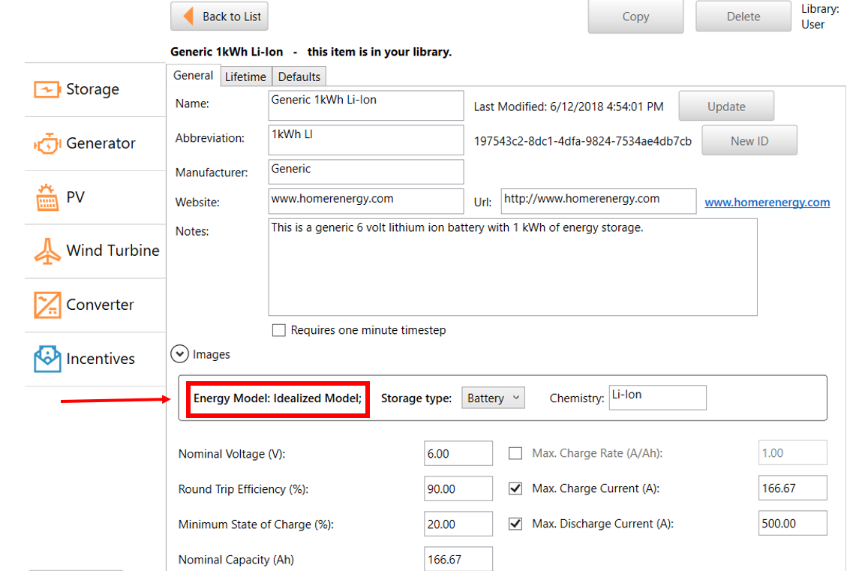Select the Generator engine icon
Image resolution: width=847 pixels, height=571 pixels.
[x=47, y=143]
